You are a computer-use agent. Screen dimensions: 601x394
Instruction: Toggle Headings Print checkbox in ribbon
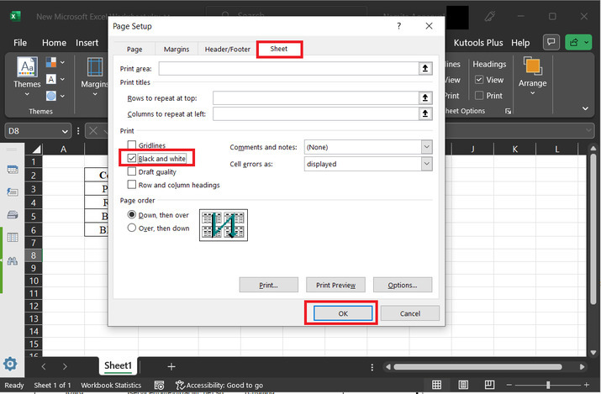[479, 95]
